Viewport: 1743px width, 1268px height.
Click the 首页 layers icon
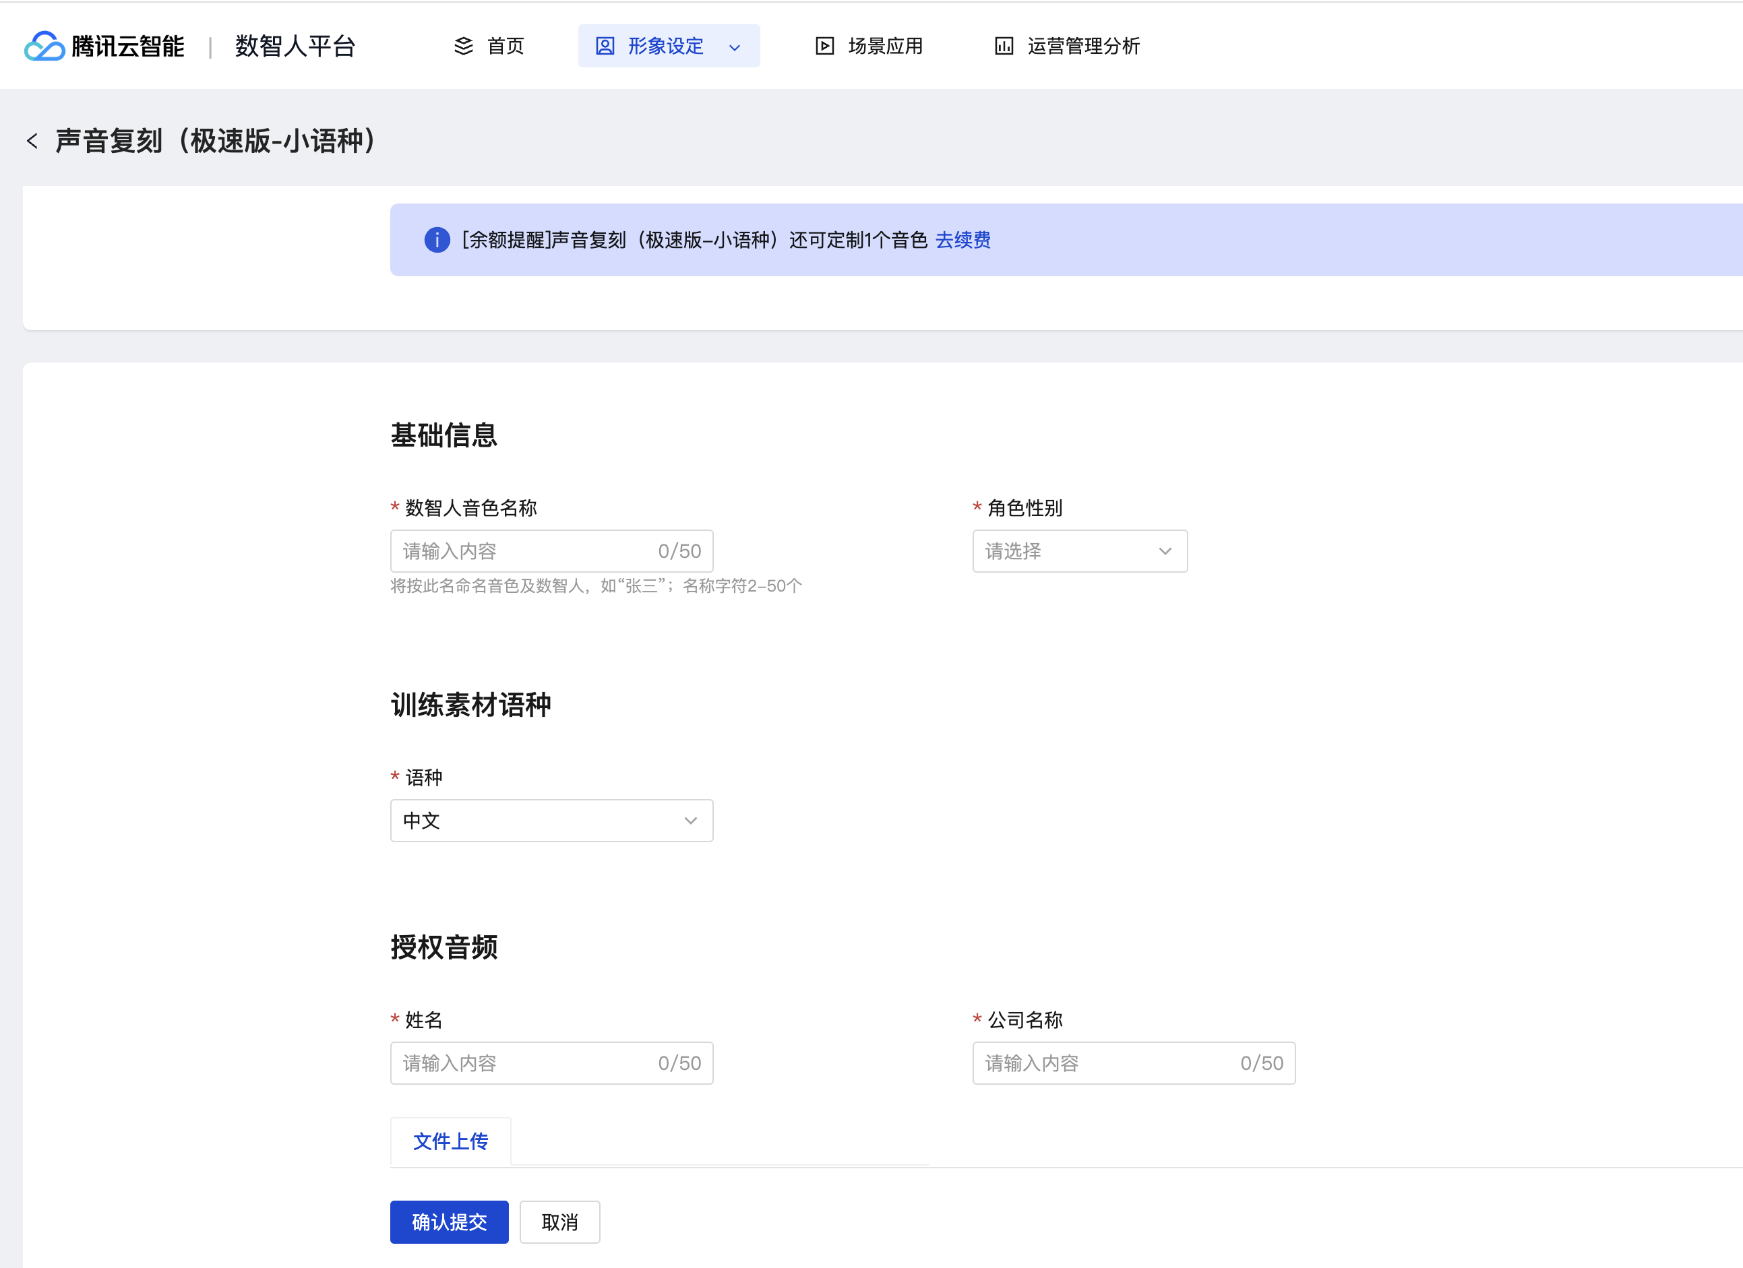point(464,46)
